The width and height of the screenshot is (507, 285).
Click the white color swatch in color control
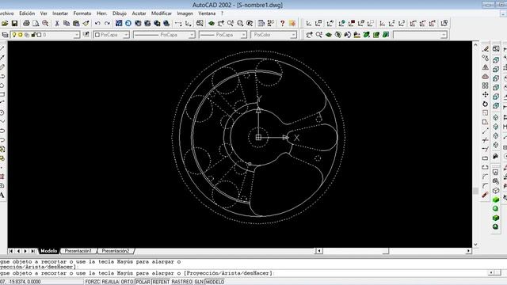pyautogui.click(x=97, y=35)
